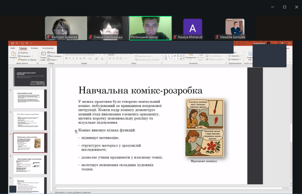
Task: Click the Cut (Вырезать) scissors icon
Action: pyautogui.click(x=19, y=53)
